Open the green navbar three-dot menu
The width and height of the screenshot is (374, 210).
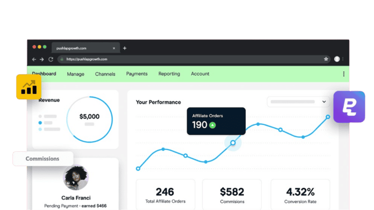(x=343, y=74)
